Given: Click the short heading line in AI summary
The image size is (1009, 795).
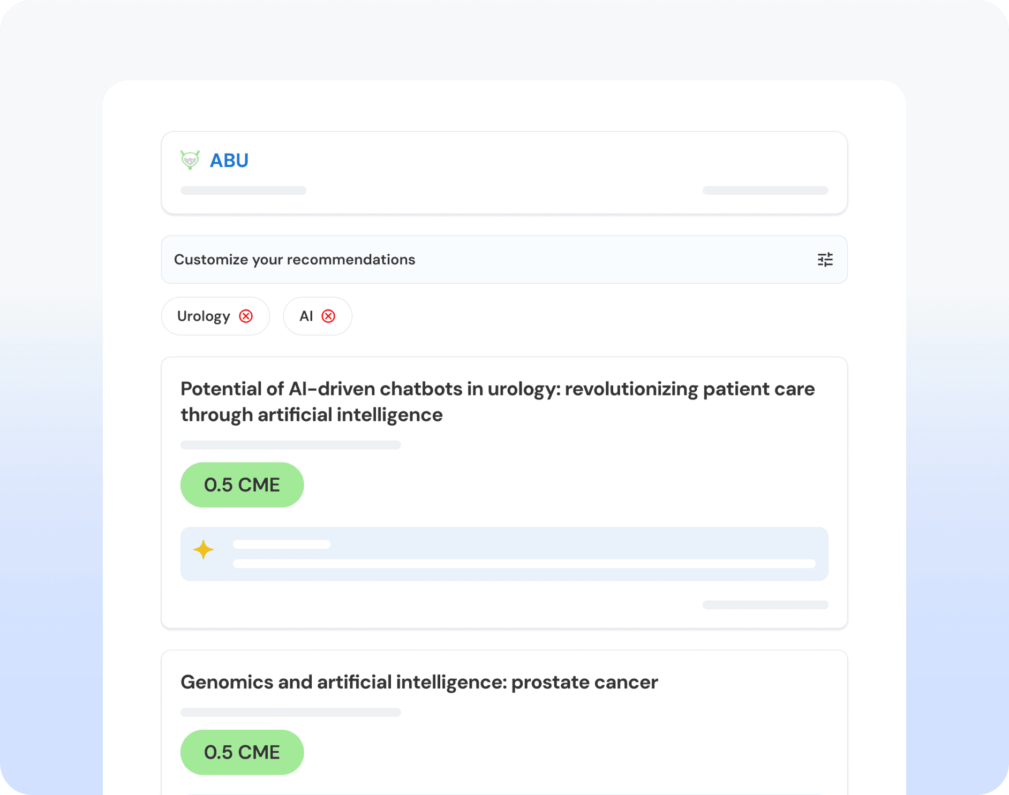Looking at the screenshot, I should coord(282,544).
